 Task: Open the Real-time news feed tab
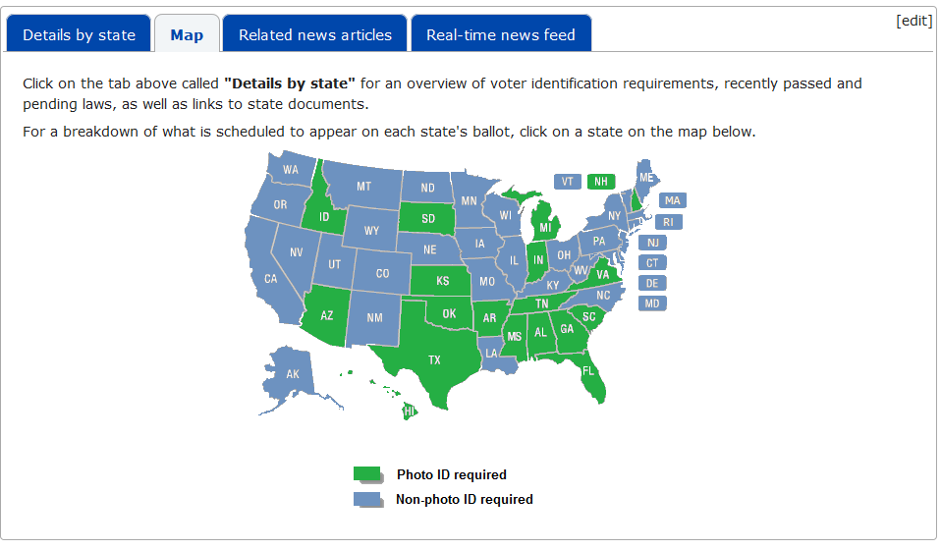coord(500,34)
